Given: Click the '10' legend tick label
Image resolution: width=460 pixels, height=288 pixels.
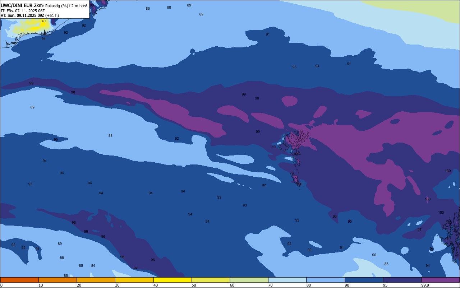Looking at the screenshot, I should [x=41, y=285].
